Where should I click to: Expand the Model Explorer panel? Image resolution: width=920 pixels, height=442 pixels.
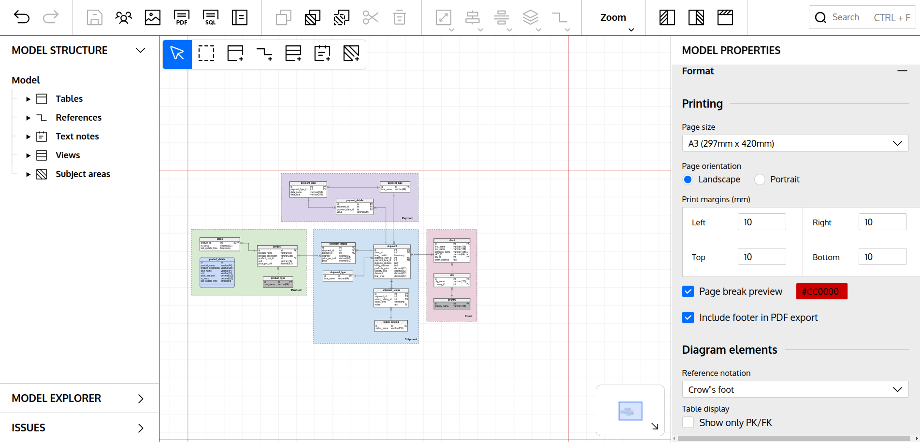(x=141, y=399)
